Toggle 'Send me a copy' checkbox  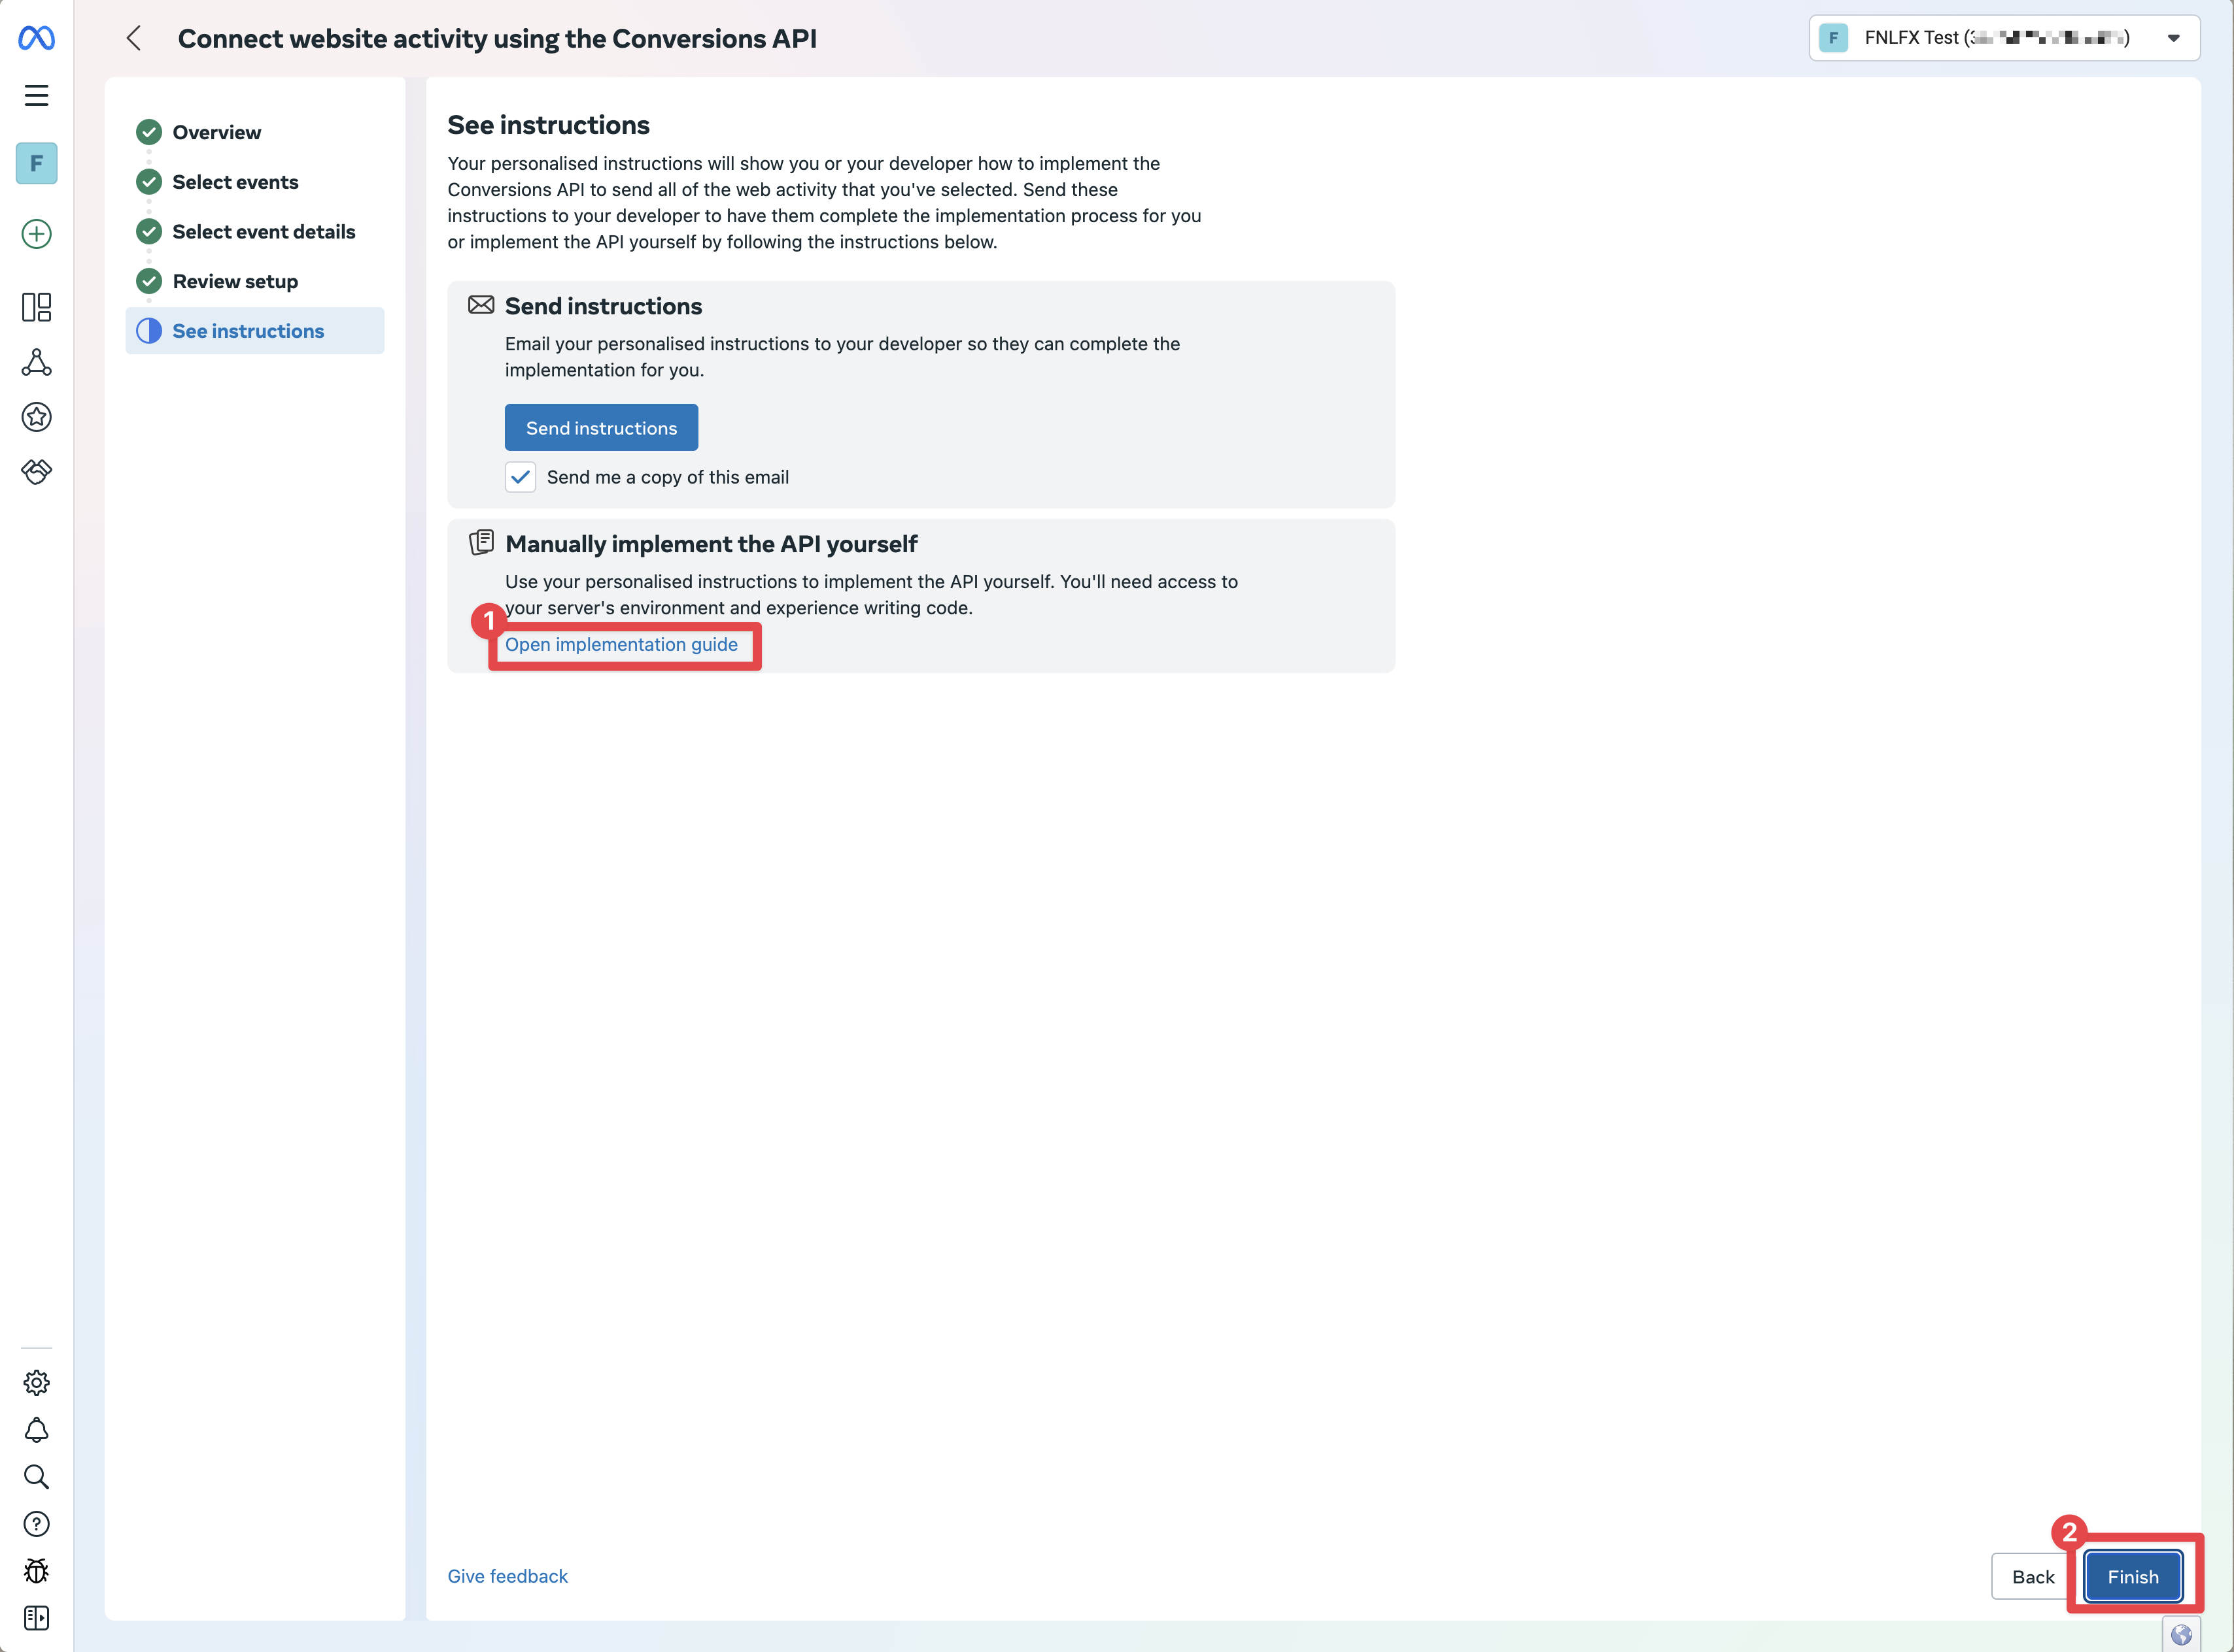pyautogui.click(x=521, y=477)
